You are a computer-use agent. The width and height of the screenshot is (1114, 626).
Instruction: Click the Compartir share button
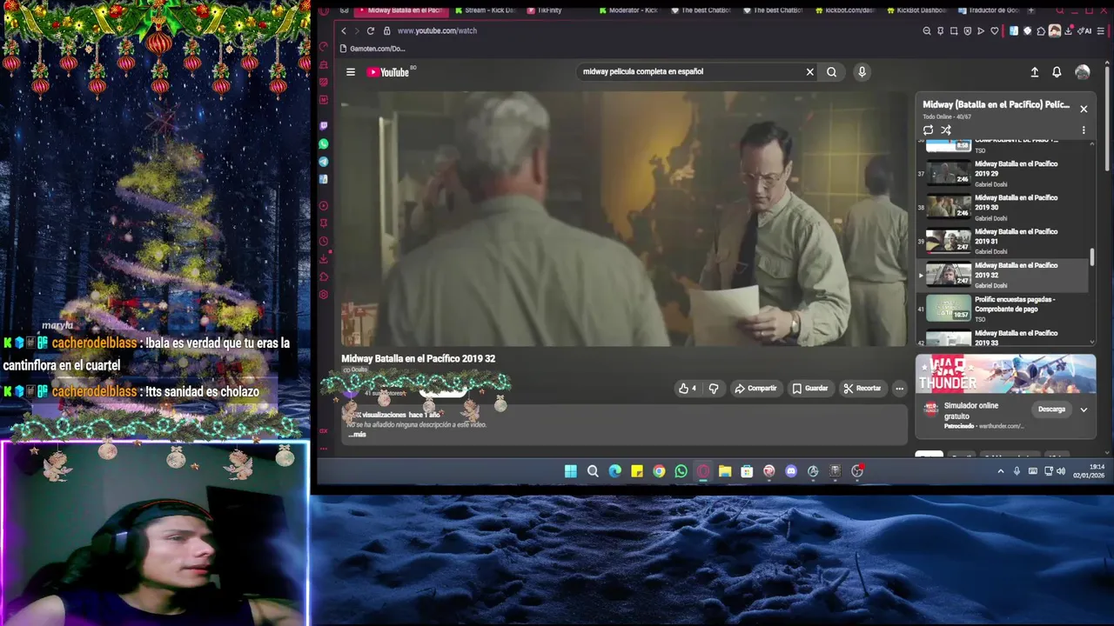click(755, 389)
